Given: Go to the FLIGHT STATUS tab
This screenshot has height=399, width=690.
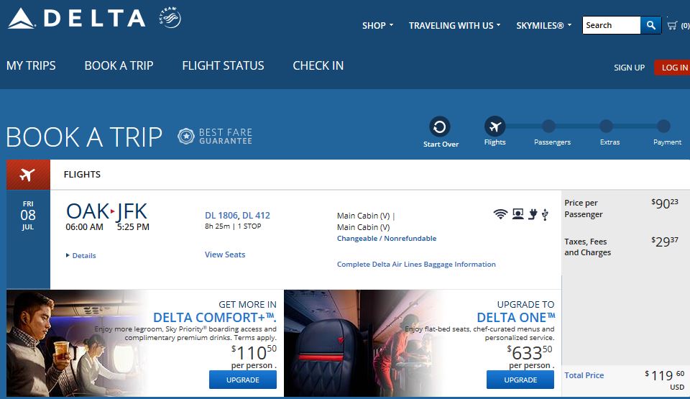Looking at the screenshot, I should [x=223, y=65].
